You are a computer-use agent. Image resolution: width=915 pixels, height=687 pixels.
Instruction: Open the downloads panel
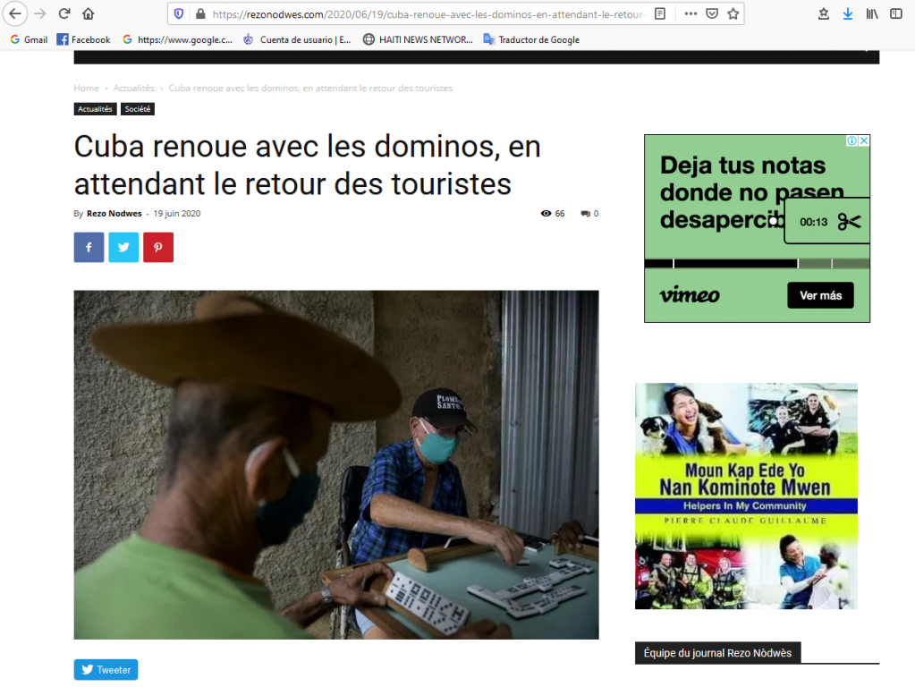tap(847, 13)
